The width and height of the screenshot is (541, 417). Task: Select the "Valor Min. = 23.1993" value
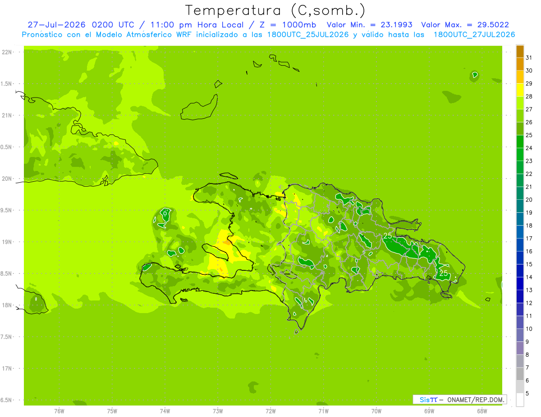point(369,25)
